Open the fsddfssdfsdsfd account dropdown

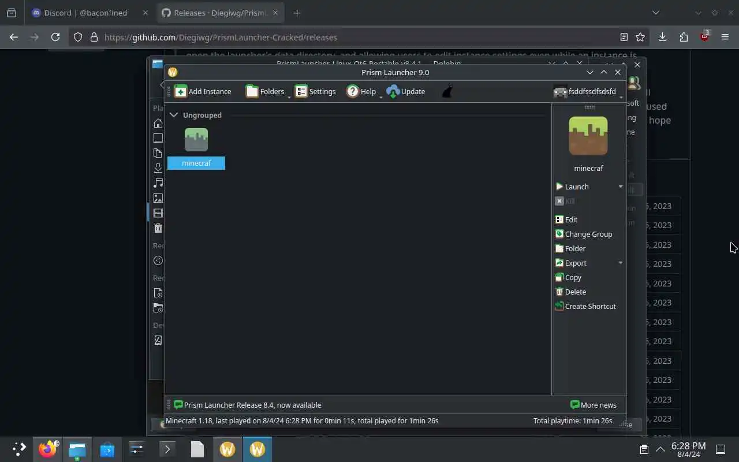pos(587,91)
